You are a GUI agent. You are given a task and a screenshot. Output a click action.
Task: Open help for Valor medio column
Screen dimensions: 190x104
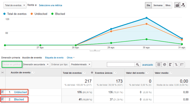171,73
